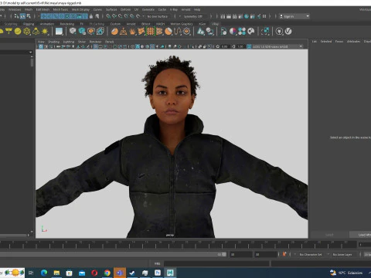Screen dimensions: 371x278
Task: Click the Load Attributes button
Action: [360, 235]
